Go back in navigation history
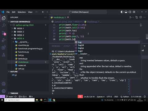The height and width of the screenshot is (111, 148). pos(43,12)
